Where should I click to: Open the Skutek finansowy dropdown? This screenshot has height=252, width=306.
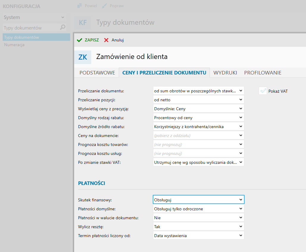pos(199,200)
